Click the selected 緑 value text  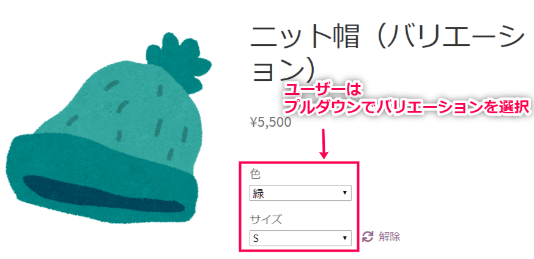tap(259, 193)
